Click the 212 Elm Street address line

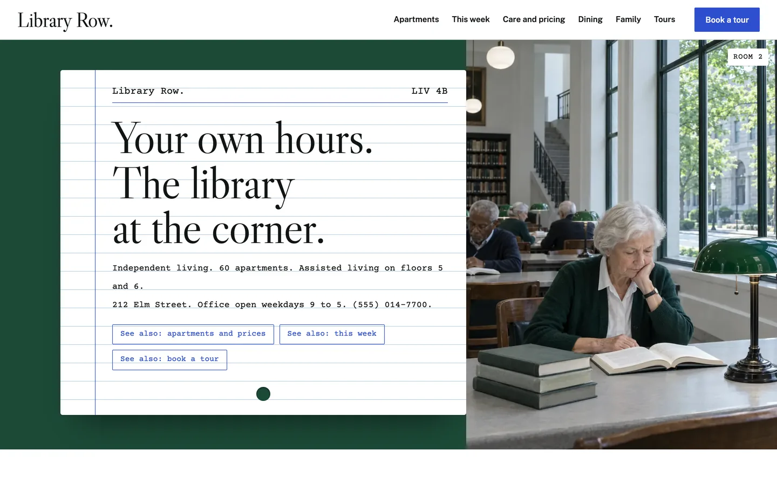tap(272, 304)
